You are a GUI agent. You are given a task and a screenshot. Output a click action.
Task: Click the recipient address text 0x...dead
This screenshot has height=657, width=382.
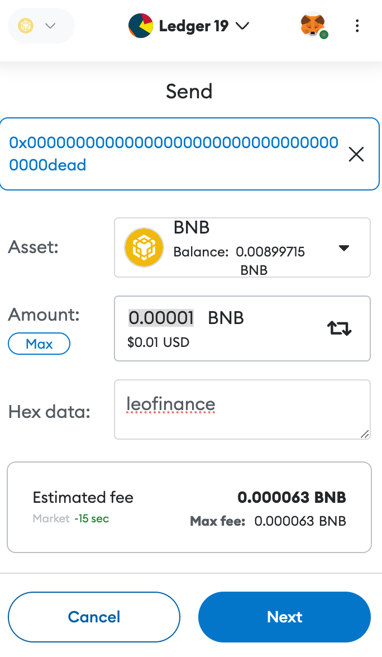(173, 154)
